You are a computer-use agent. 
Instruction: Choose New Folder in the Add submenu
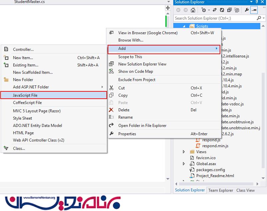pyautogui.click(x=23, y=80)
